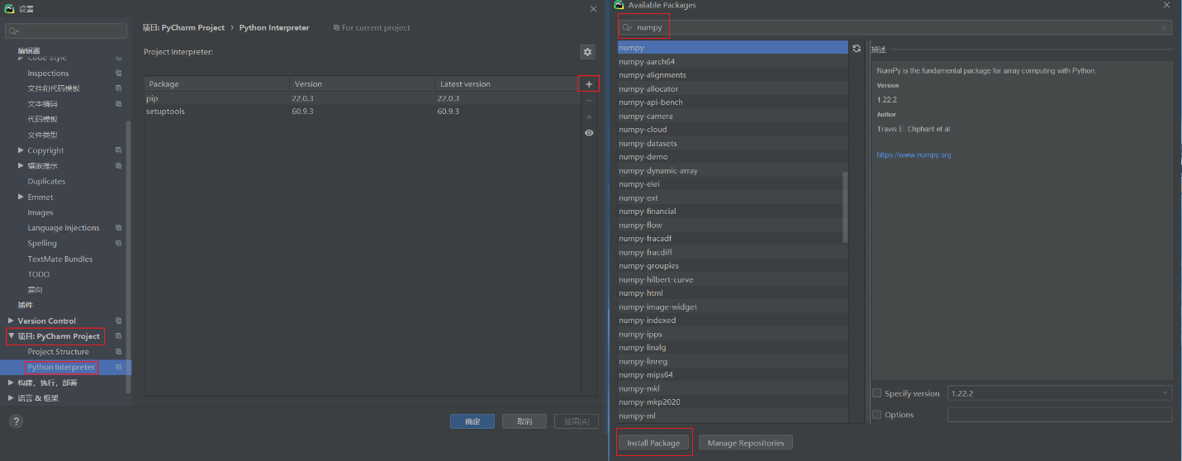Viewport: 1182px width, 461px height.
Task: Toggle the eye icon to show early releases
Action: pyautogui.click(x=589, y=133)
